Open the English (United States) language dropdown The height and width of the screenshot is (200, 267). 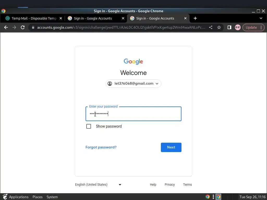coord(98,185)
